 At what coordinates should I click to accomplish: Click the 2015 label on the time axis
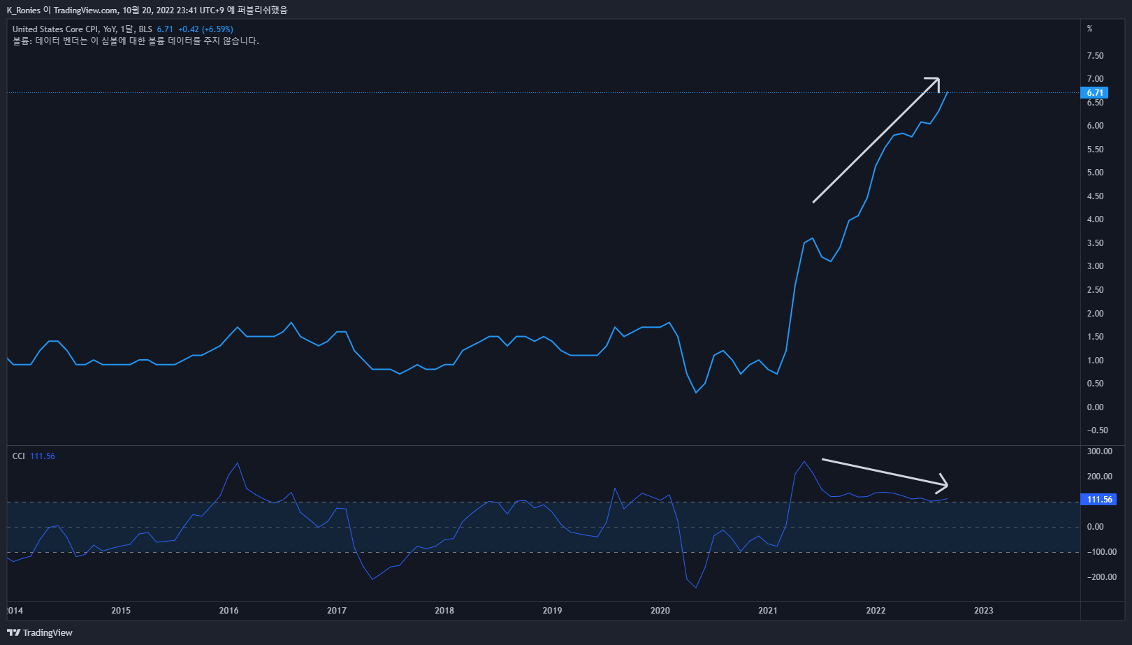pos(121,611)
